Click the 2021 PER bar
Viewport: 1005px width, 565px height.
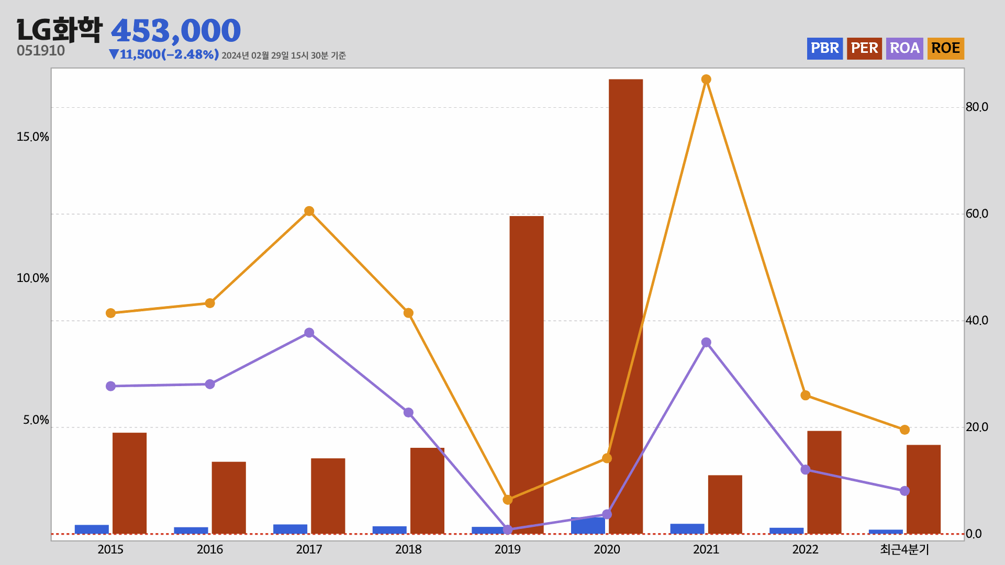click(x=725, y=505)
